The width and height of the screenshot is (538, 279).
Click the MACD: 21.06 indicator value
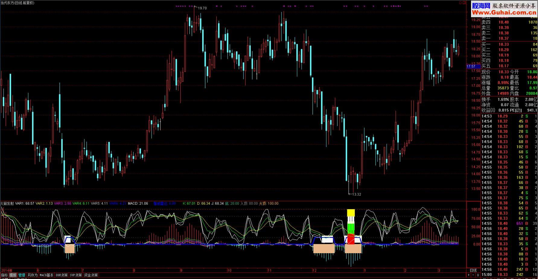[138, 204]
